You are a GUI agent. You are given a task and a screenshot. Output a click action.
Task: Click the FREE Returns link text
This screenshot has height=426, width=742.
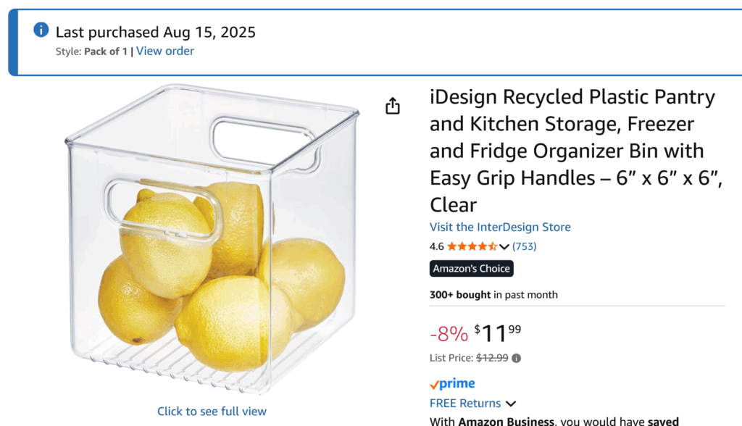pos(465,404)
